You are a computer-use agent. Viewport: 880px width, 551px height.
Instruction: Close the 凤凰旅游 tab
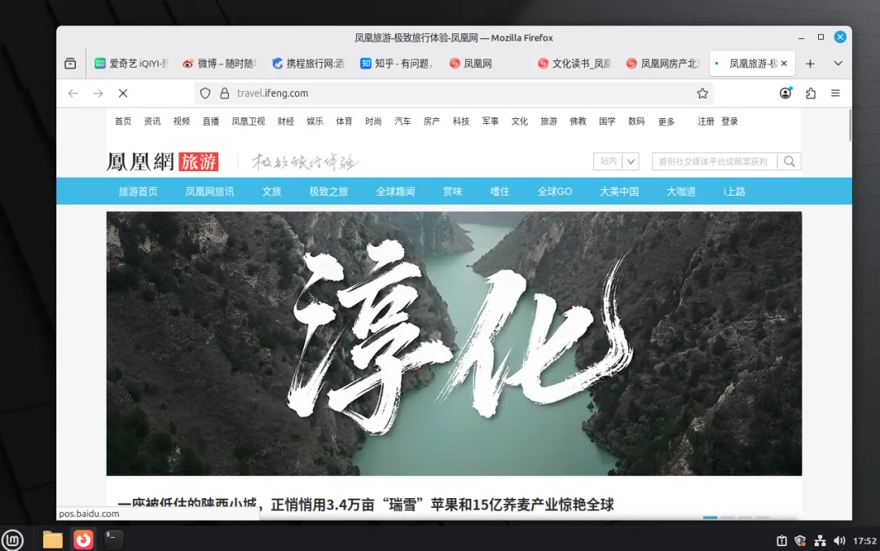tap(784, 64)
